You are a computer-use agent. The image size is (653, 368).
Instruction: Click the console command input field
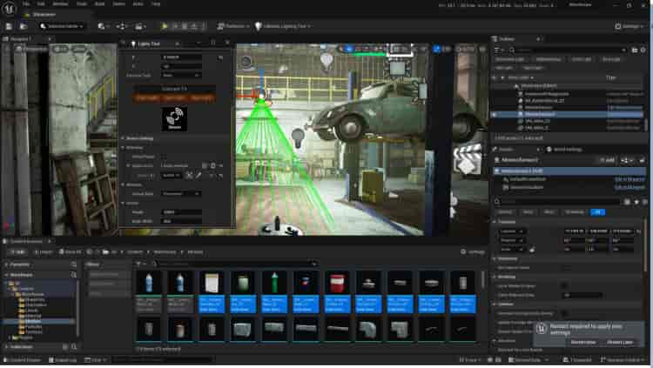(163, 359)
